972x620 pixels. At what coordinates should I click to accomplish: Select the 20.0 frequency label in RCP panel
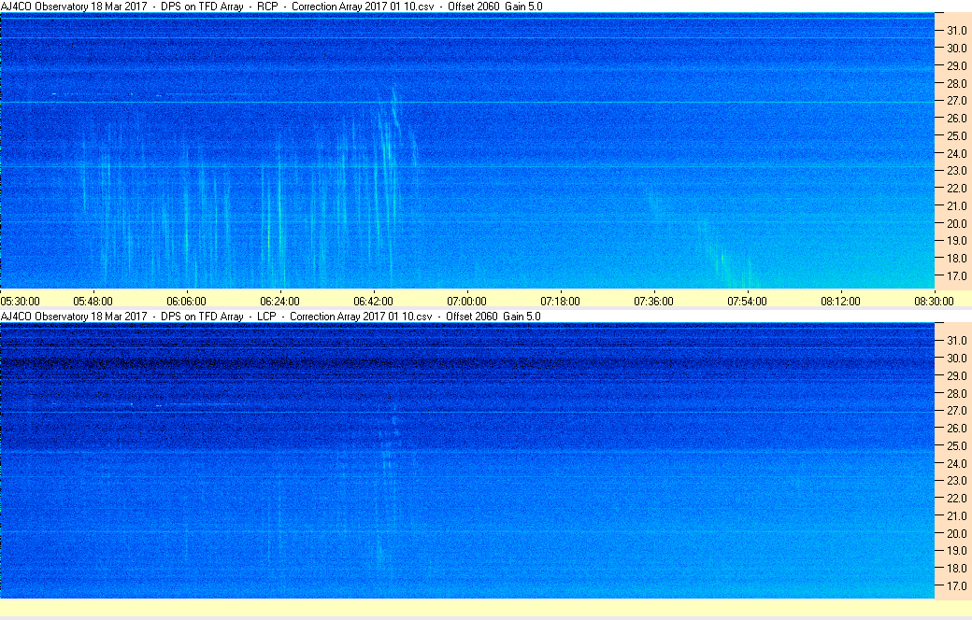click(x=956, y=223)
